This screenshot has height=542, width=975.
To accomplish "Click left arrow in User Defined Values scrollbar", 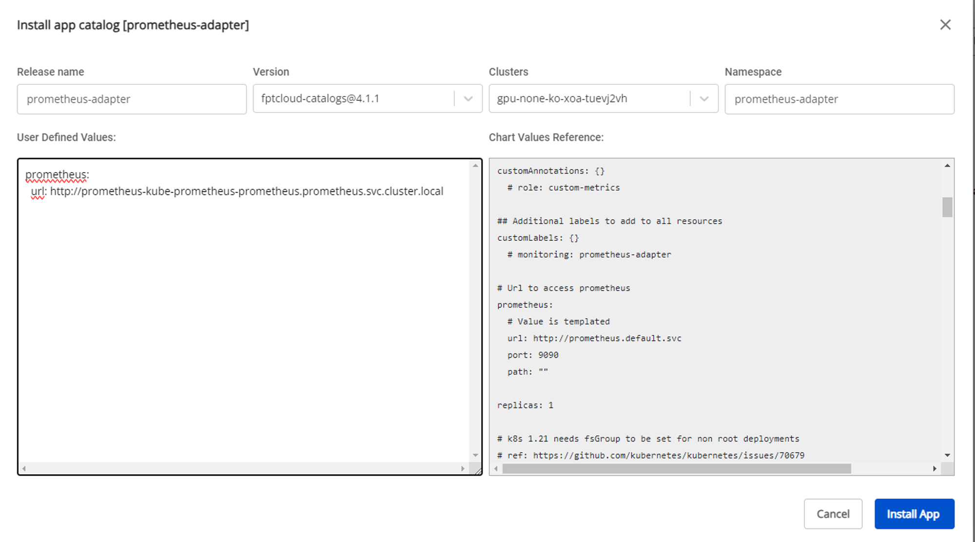I will (24, 468).
